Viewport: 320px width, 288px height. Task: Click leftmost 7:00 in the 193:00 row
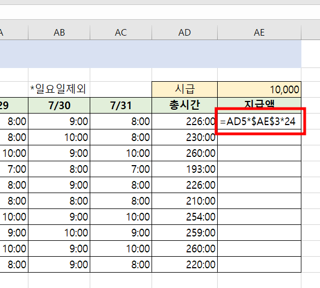[14, 169]
